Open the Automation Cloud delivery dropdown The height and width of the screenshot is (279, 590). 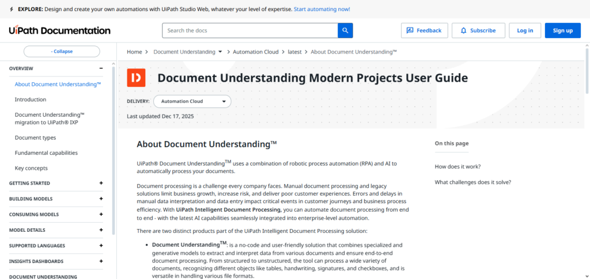(192, 101)
